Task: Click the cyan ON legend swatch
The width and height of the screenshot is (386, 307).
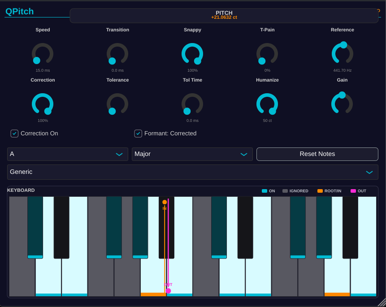Action: tap(265, 191)
